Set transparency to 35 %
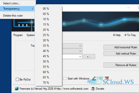This screenshot has width=139, height=93. [x=48, y=46]
